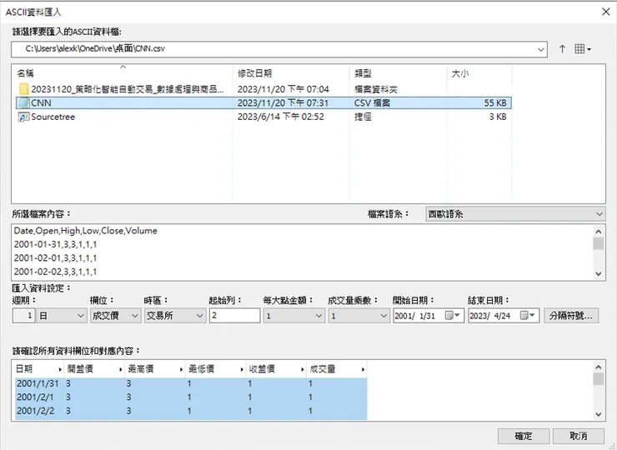The height and width of the screenshot is (450, 617).
Task: Cancel with the 取消 button
Action: click(x=579, y=436)
